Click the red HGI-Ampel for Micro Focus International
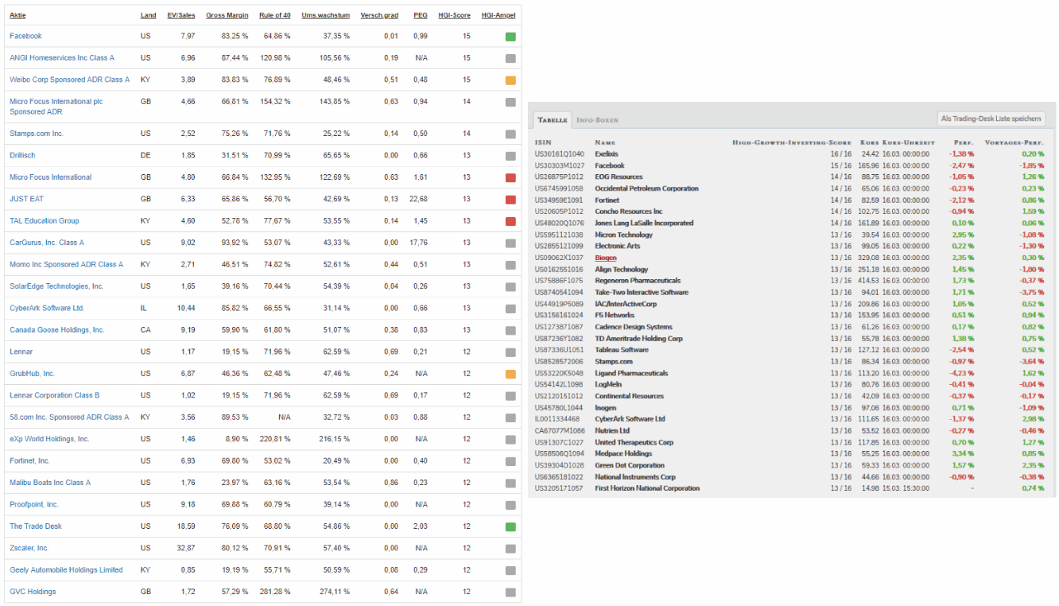Viewport: 1059px width, 606px height. pyautogui.click(x=510, y=177)
